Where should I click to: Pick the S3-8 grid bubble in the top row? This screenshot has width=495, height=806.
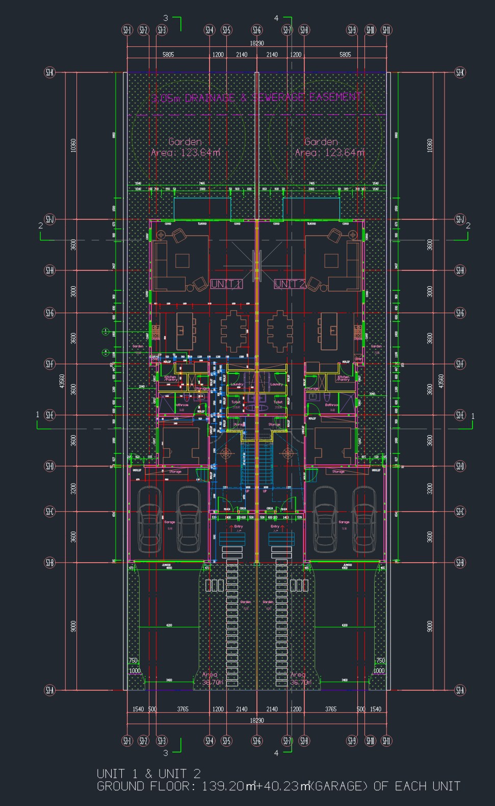tap(304, 31)
